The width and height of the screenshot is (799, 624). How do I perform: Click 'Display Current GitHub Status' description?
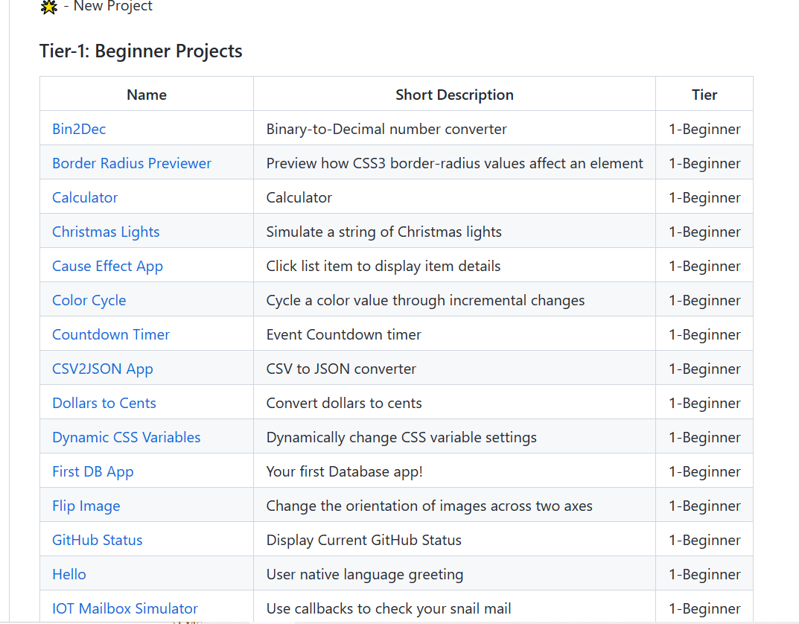(364, 540)
